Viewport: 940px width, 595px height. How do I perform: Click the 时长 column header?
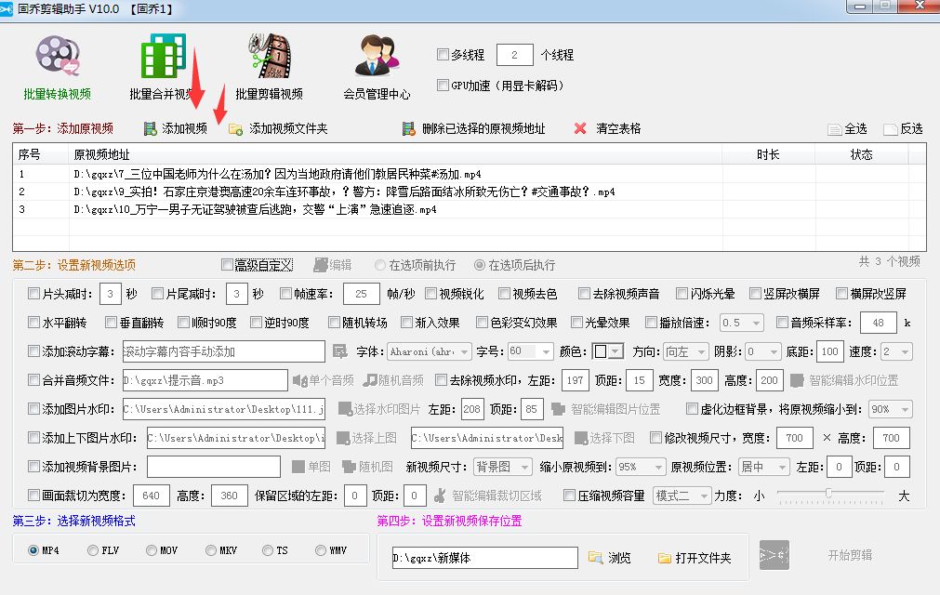coord(768,154)
